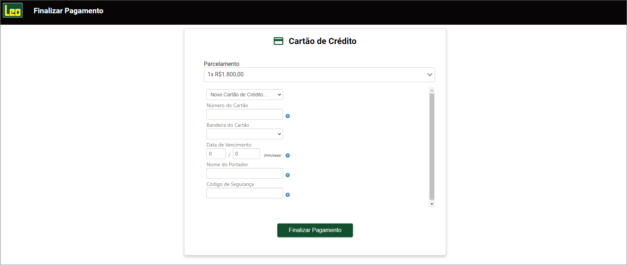
Task: Click the Código de Segurança label
Action: click(x=230, y=184)
